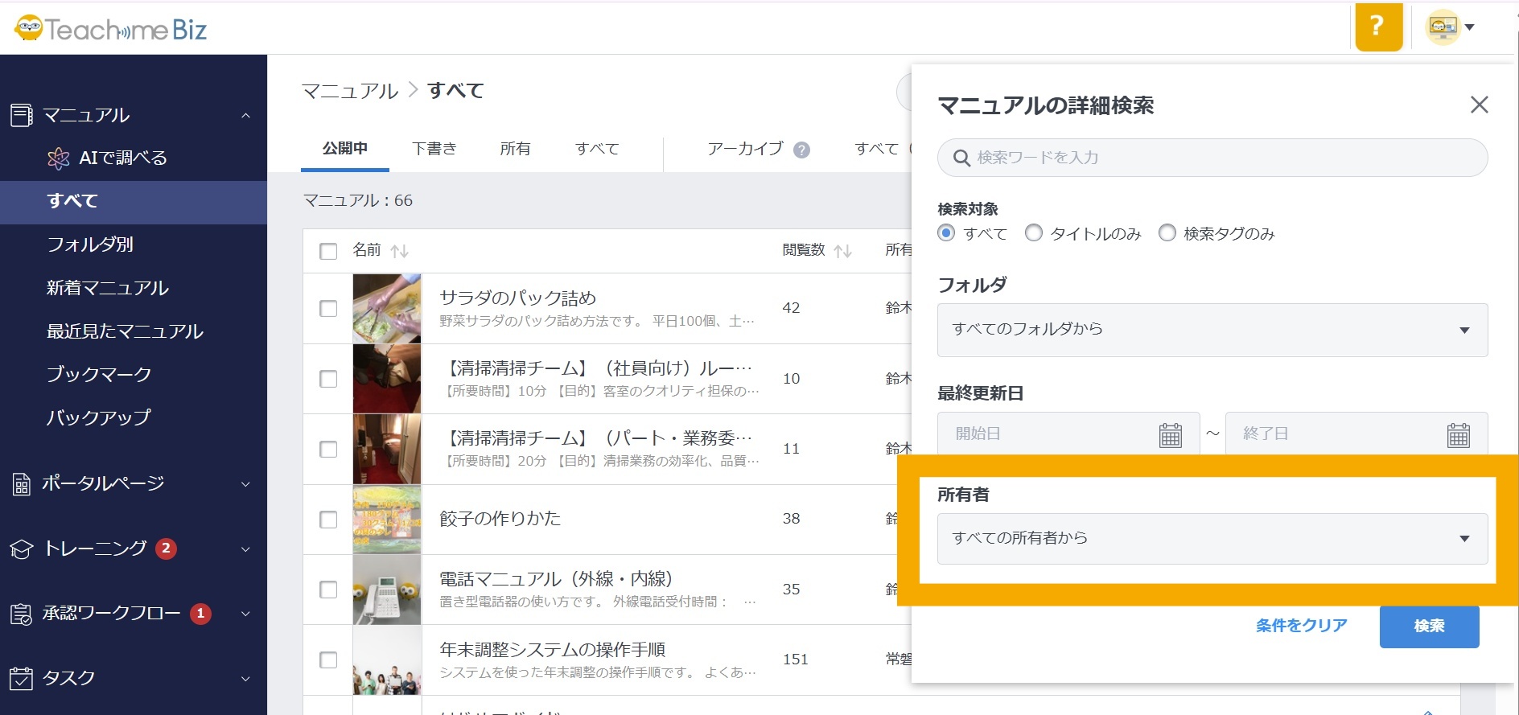The image size is (1519, 715).
Task: Check the 社員向け cleaning team row checkbox
Action: [328, 379]
